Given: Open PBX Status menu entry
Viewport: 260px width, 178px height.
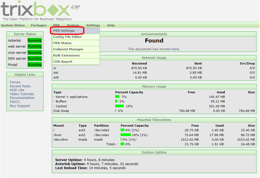Looking at the screenshot, I should pos(62,43).
